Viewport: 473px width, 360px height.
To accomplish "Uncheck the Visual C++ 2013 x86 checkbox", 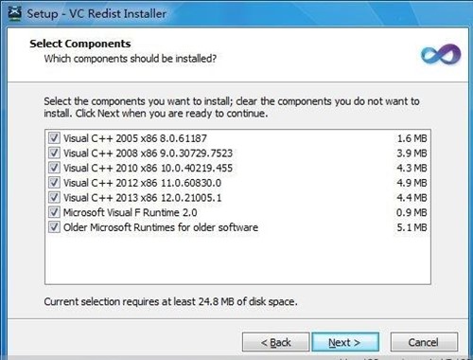I will 54,197.
